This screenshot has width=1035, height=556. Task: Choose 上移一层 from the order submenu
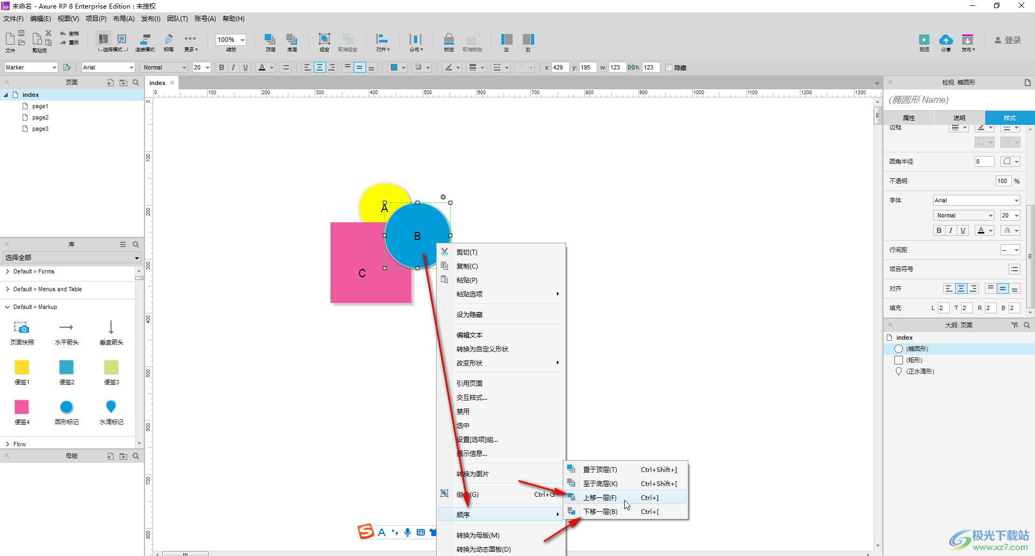(x=599, y=498)
